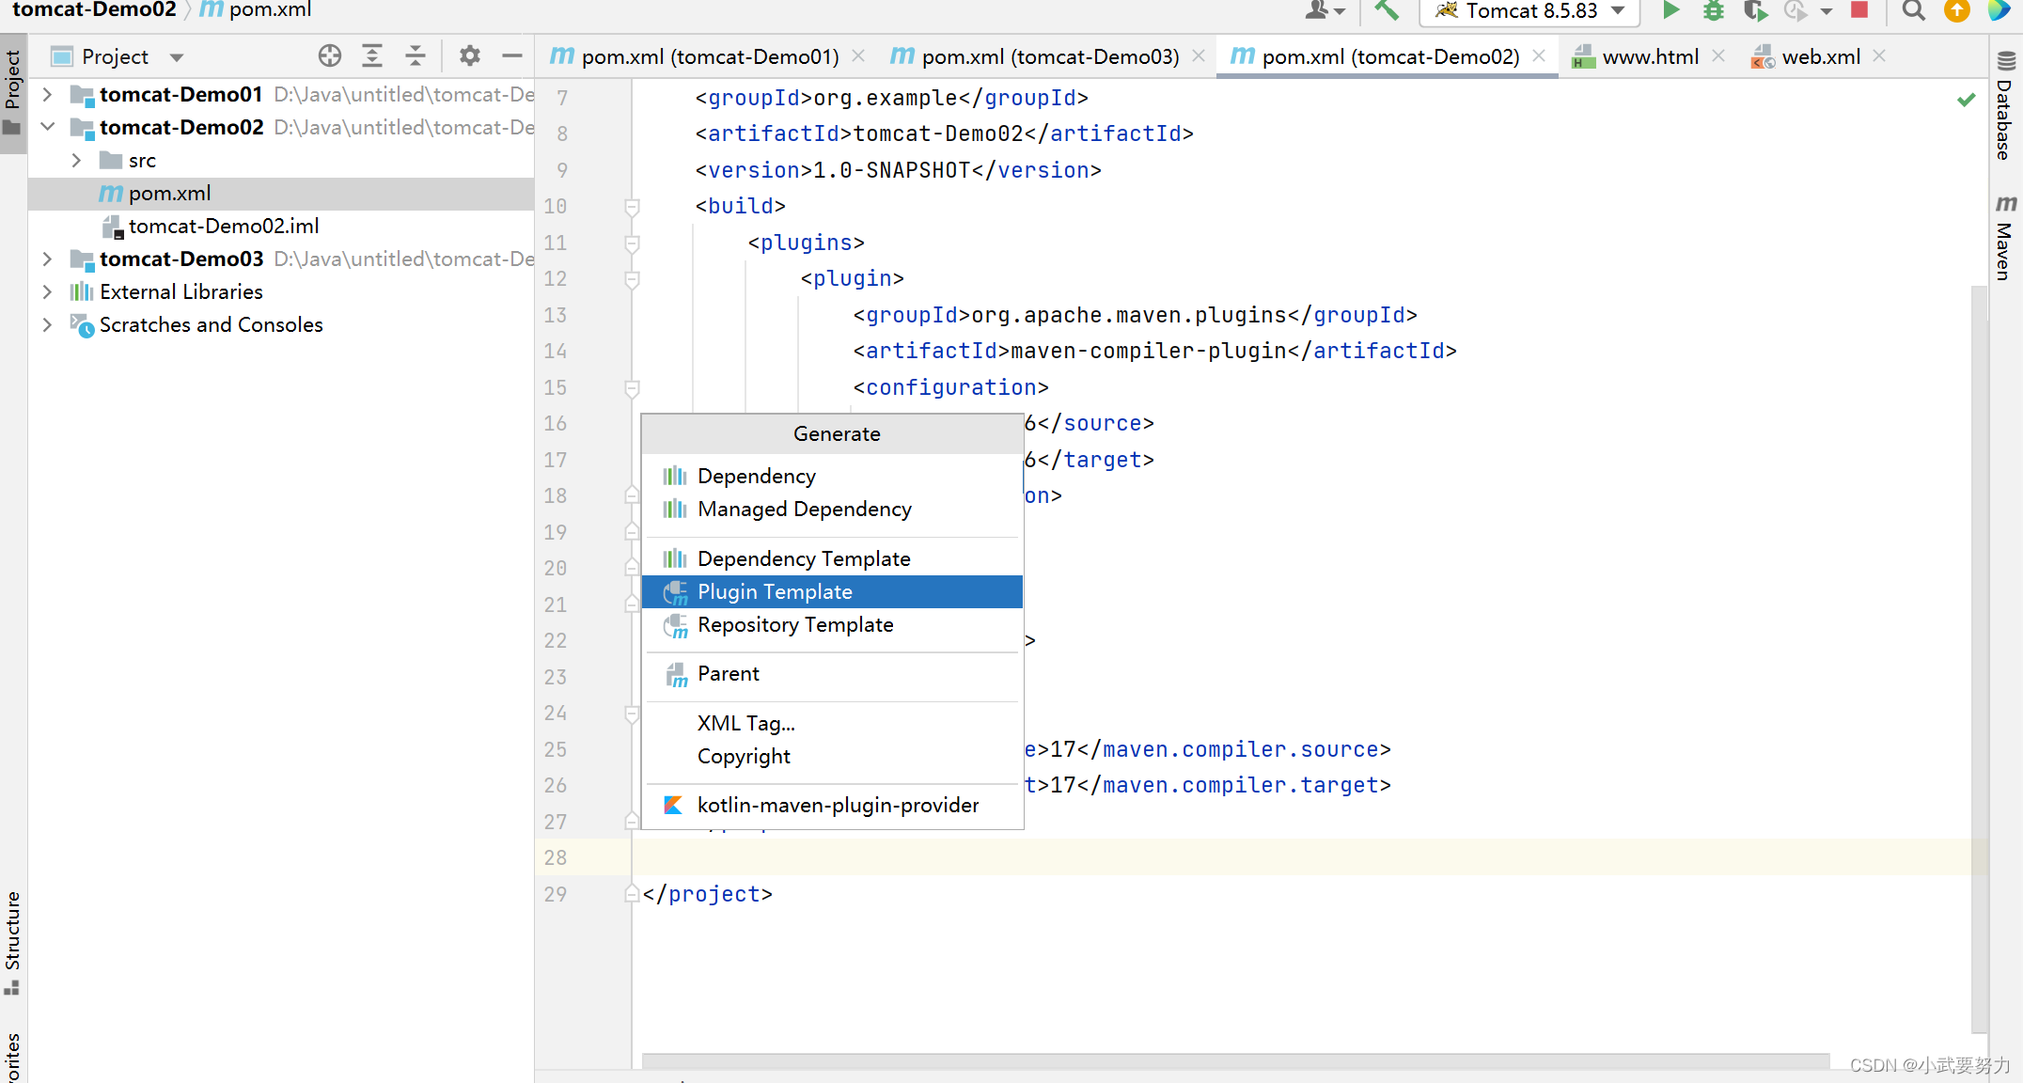Image resolution: width=2023 pixels, height=1083 pixels.
Task: Collapse all nodes in the project tree
Action: pyautogui.click(x=415, y=56)
